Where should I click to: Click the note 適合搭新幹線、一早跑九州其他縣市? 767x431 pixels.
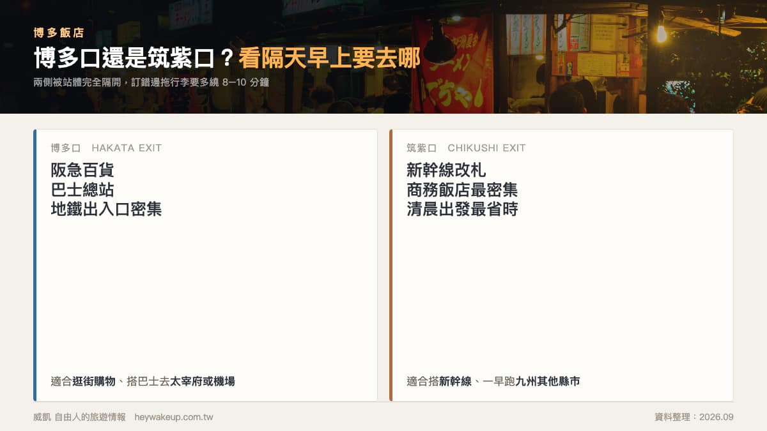click(493, 381)
